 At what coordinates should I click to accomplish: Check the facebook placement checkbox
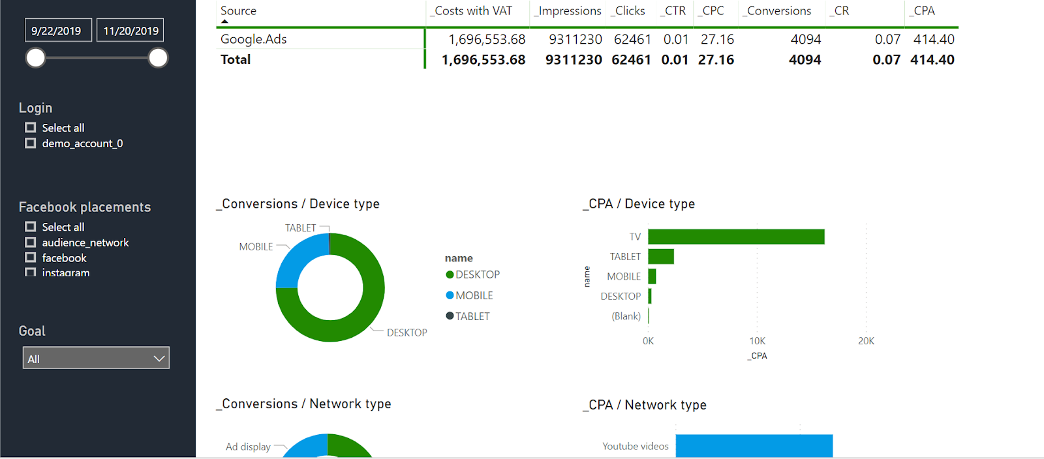[x=30, y=258]
